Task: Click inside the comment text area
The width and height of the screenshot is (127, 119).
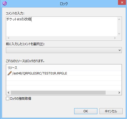Action: coord(62,27)
